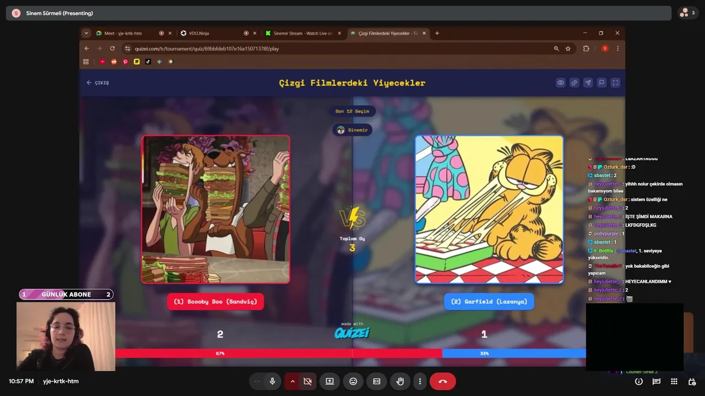This screenshot has height=396, width=705.
Task: Bookmark this page with the star
Action: tap(568, 48)
